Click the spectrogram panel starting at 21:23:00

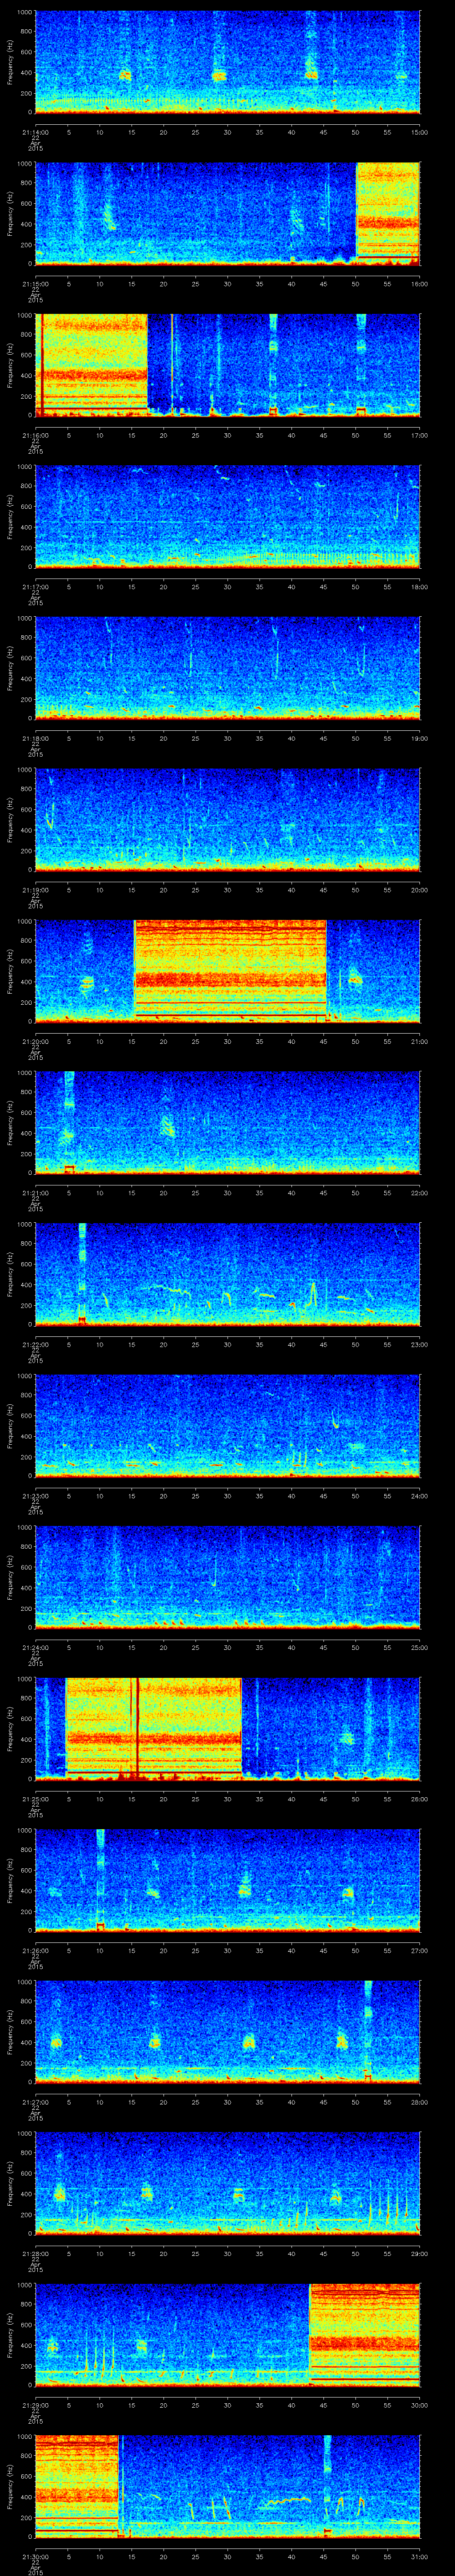point(228,1425)
